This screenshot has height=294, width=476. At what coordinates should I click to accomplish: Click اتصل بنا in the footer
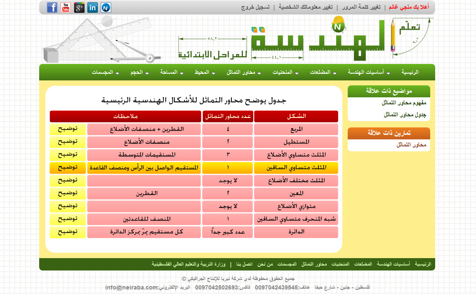pos(245,264)
